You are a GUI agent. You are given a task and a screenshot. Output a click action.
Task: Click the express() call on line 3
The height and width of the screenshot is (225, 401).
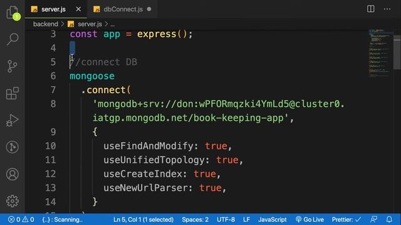(x=162, y=34)
